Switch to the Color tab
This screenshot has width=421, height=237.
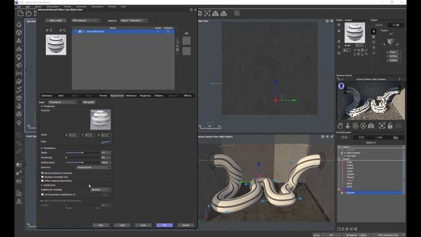[61, 95]
